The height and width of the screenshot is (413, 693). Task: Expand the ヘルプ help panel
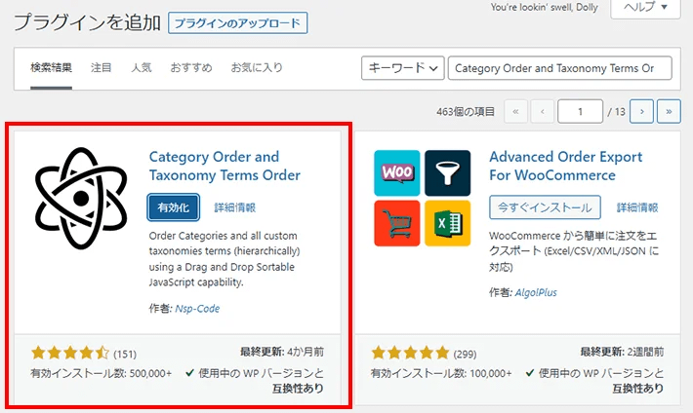pos(645,8)
